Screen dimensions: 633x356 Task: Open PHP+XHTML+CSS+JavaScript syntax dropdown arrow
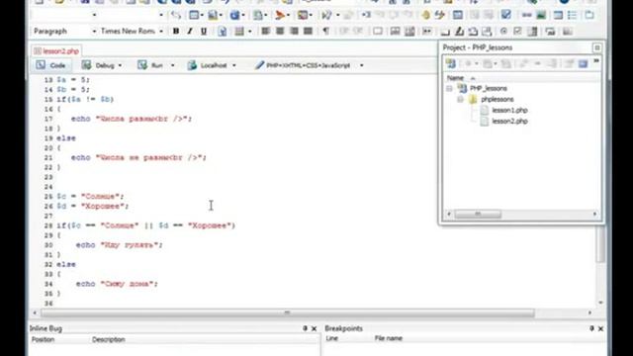point(361,65)
